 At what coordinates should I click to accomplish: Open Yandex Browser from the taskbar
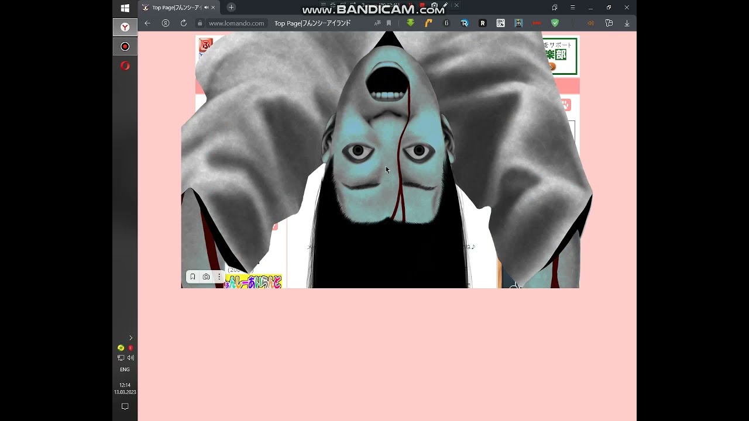coord(125,27)
